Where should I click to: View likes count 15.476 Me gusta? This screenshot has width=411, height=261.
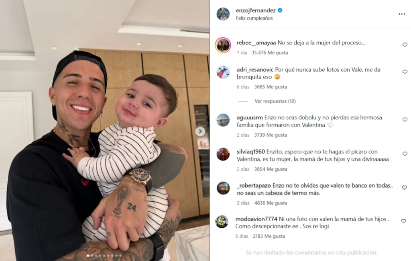pos(270,53)
